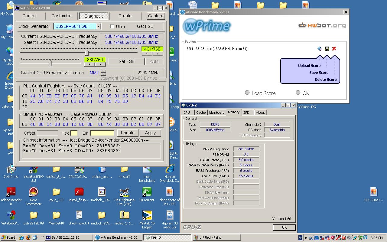Open the Start menu
Image resolution: width=387 pixels, height=242 pixels.
(8, 237)
